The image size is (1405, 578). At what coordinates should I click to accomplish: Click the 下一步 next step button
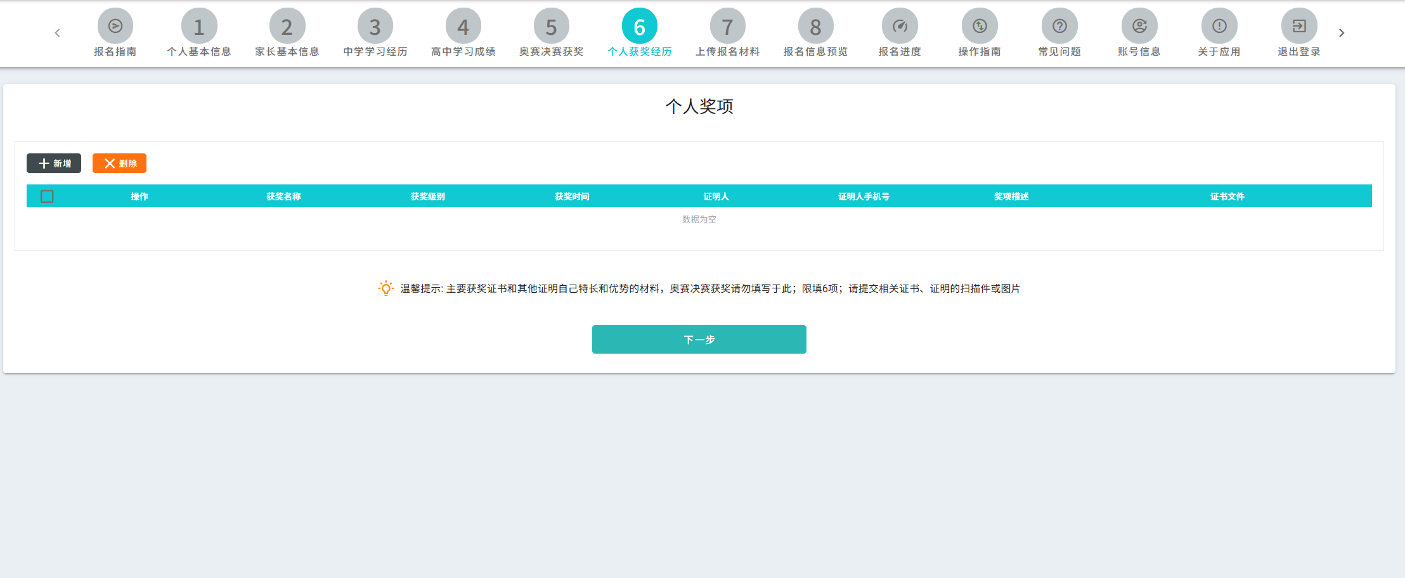click(x=699, y=340)
